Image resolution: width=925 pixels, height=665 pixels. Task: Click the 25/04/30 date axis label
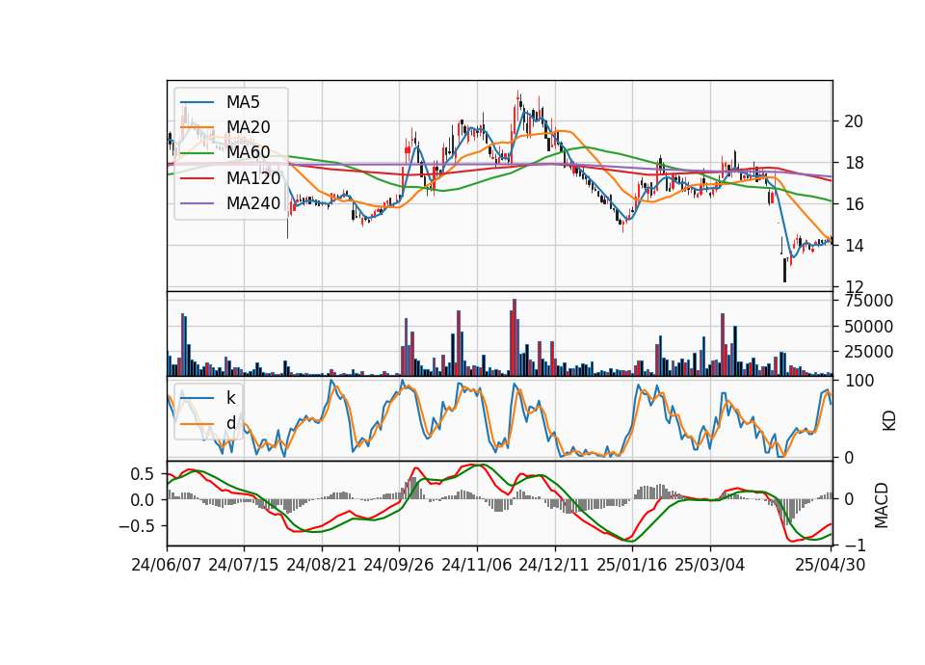[x=831, y=565]
